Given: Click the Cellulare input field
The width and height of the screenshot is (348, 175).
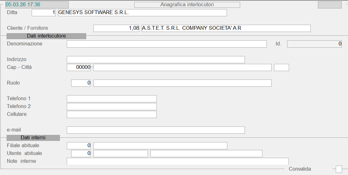Looking at the screenshot, I should 112,114.
